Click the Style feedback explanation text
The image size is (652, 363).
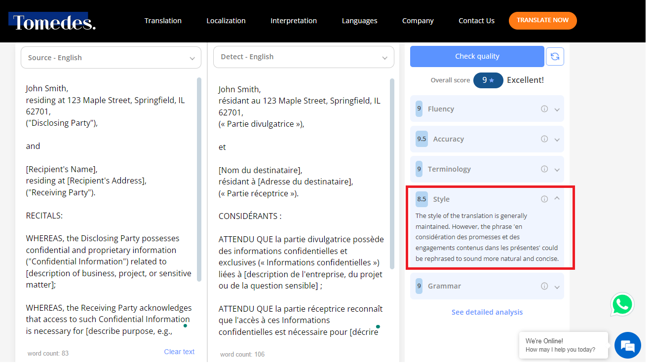click(487, 237)
